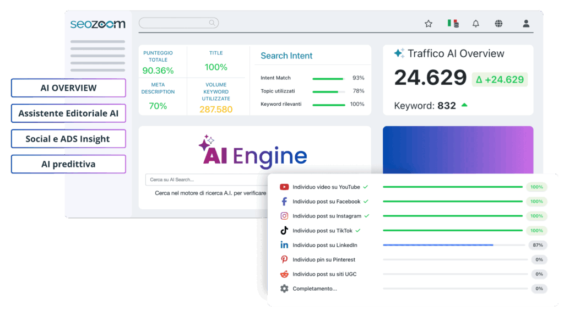564x315 pixels.
Task: Click the Instagram icon in social list
Action: tap(284, 216)
